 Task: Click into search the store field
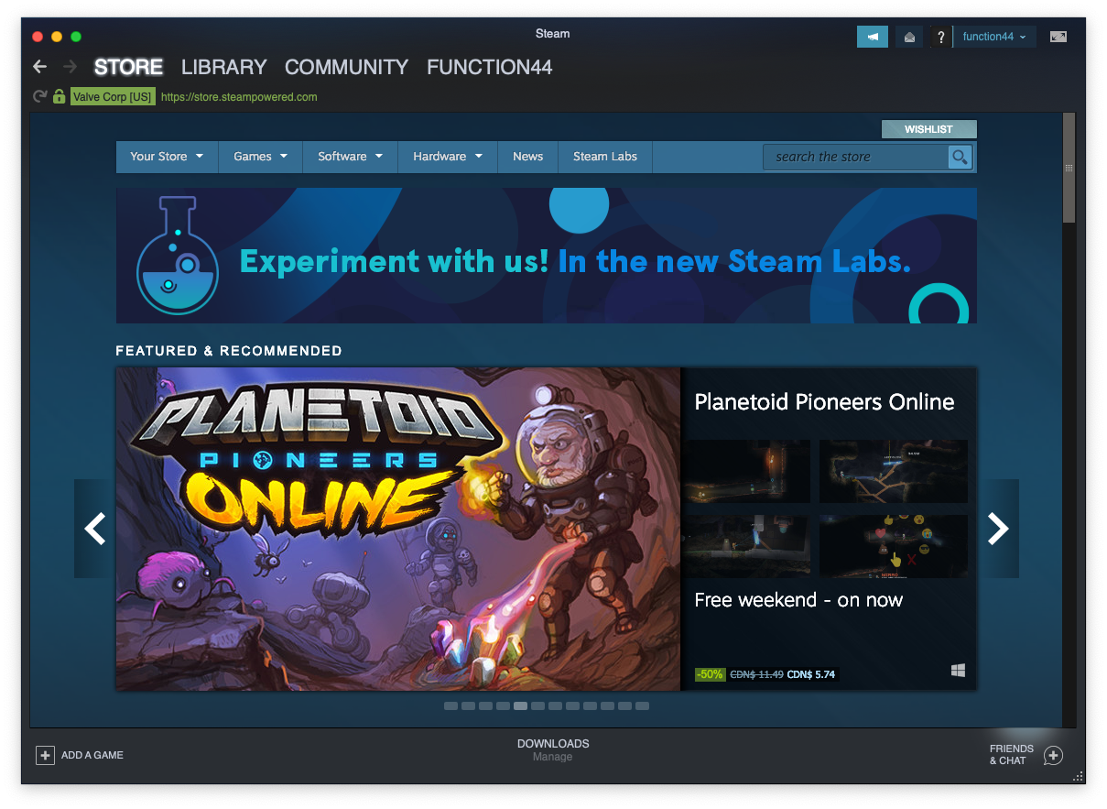click(855, 157)
